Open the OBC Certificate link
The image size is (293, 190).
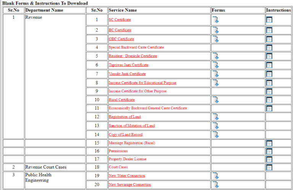(x=121, y=39)
